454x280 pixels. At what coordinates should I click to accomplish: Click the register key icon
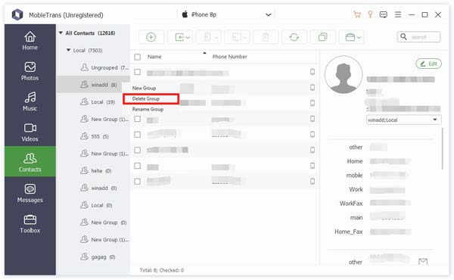[370, 14]
